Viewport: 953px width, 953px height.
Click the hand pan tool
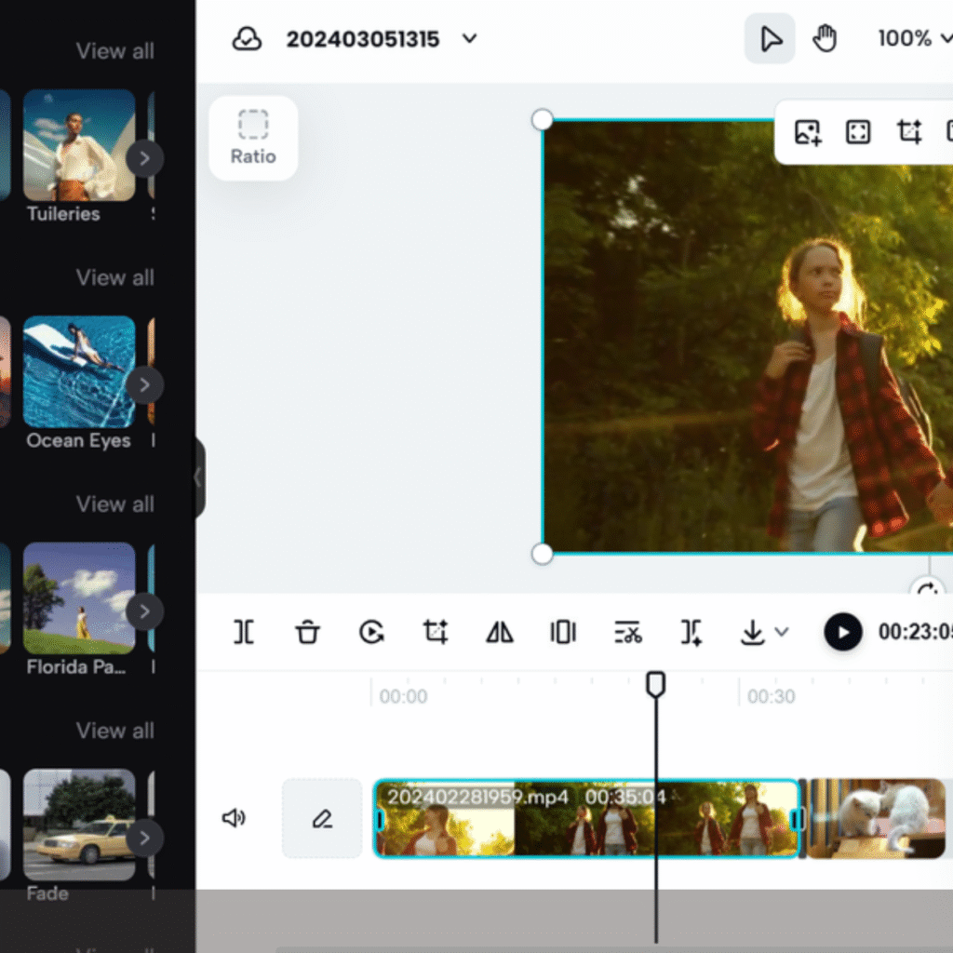coord(825,39)
